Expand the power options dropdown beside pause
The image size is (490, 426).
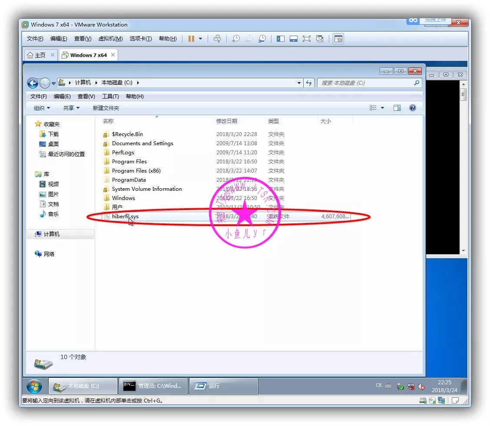[200, 39]
